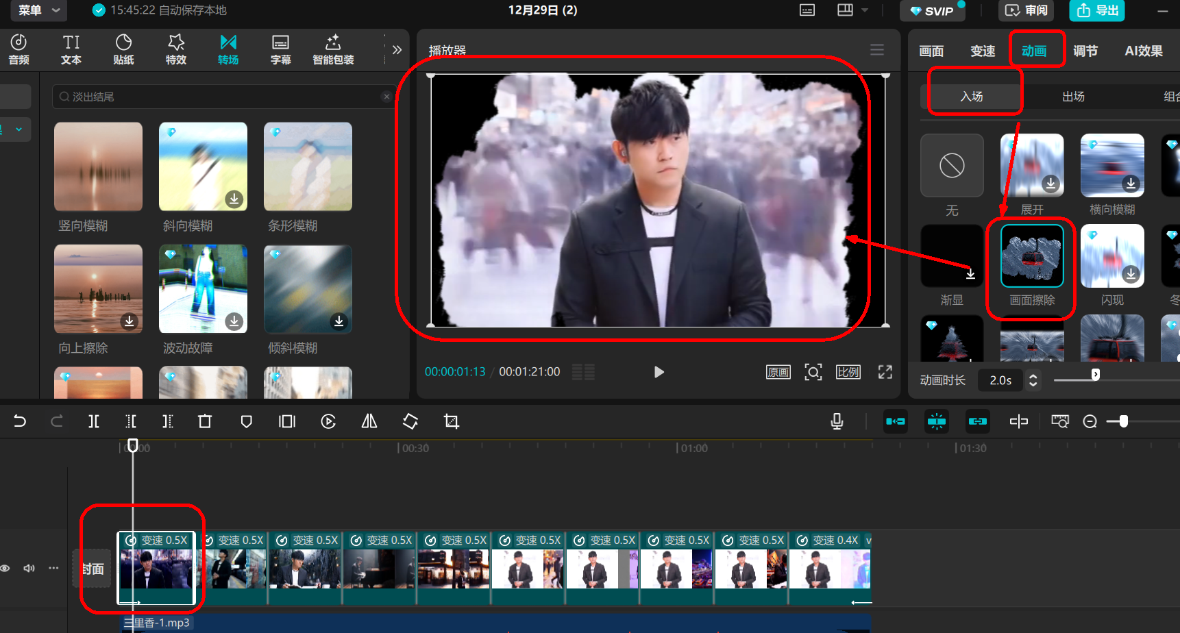Split the clip at the playhead
The height and width of the screenshot is (633, 1180).
(94, 421)
